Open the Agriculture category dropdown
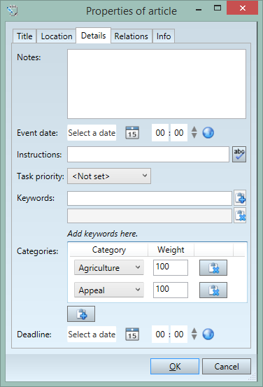 coord(109,267)
